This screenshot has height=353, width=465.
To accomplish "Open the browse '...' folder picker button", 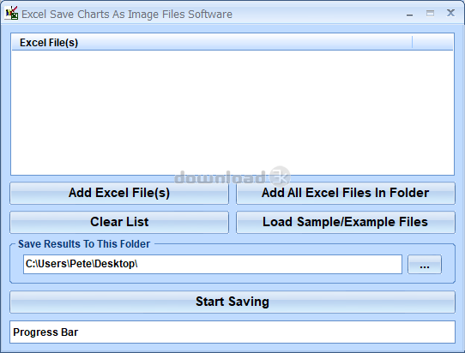I will (425, 264).
